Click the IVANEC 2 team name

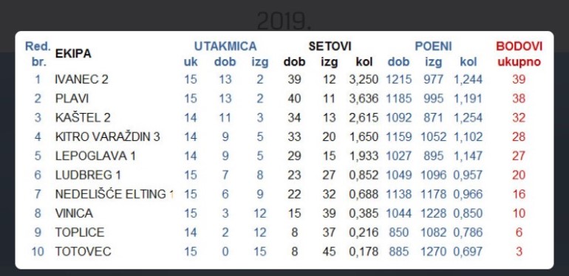click(x=81, y=79)
